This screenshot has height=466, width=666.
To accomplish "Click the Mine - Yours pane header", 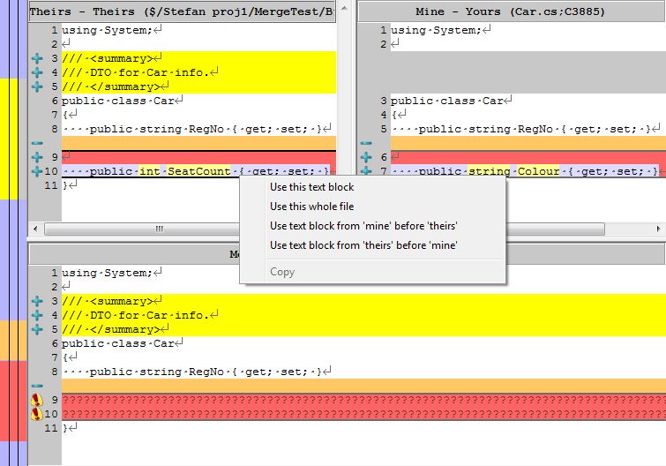I will (512, 11).
